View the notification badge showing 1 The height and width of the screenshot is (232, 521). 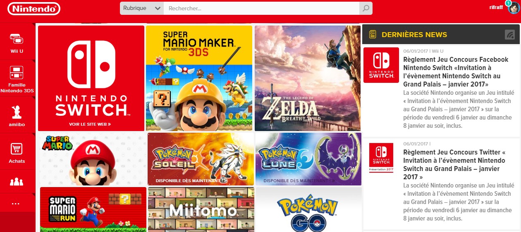tap(508, 3)
